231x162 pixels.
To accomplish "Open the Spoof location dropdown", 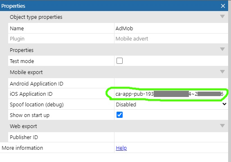I will coord(171,104).
